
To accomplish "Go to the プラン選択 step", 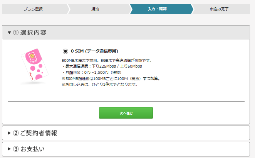I will [33, 9].
